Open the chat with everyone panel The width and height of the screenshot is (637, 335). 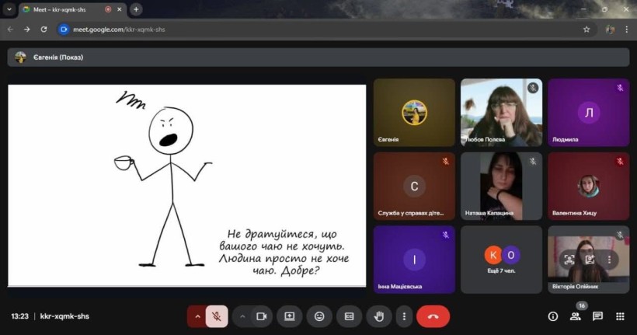pyautogui.click(x=597, y=316)
